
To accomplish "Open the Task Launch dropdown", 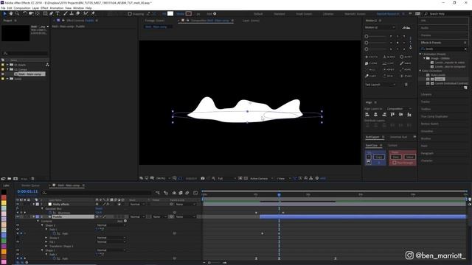I will (381, 85).
